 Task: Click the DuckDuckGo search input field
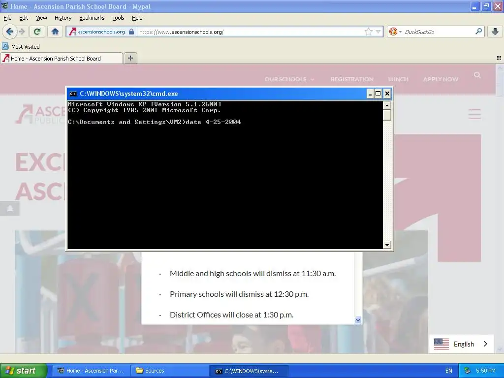point(439,31)
